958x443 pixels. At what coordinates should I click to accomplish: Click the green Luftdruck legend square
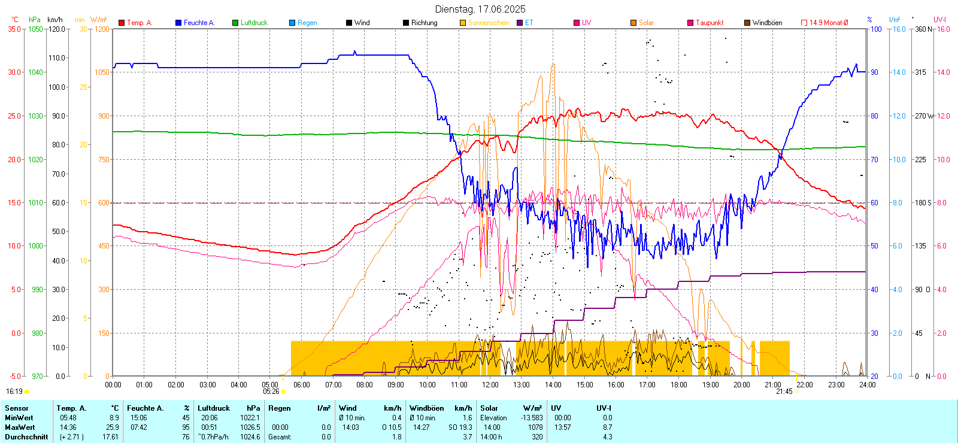click(x=235, y=23)
